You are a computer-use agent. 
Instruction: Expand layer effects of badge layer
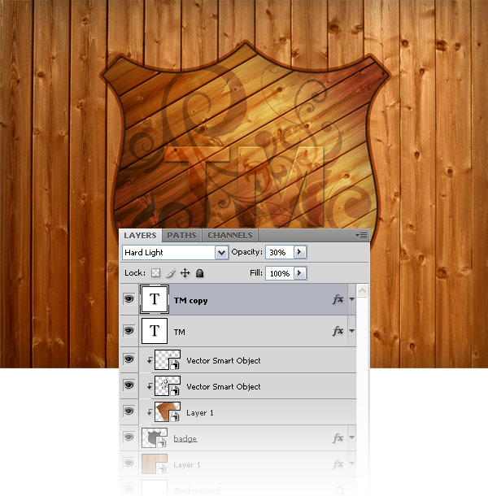click(x=352, y=437)
